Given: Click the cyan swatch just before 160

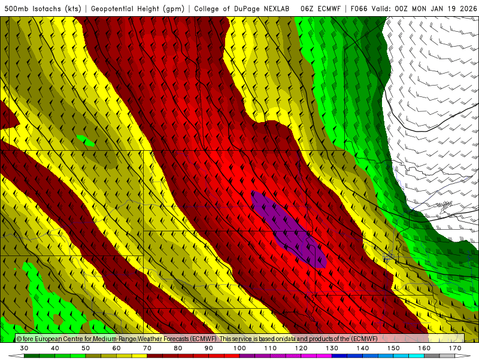Looking at the screenshot, I should point(417,356).
